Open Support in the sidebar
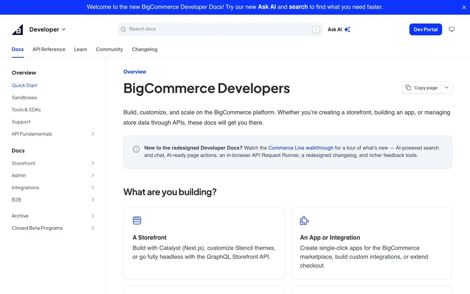 click(x=21, y=122)
